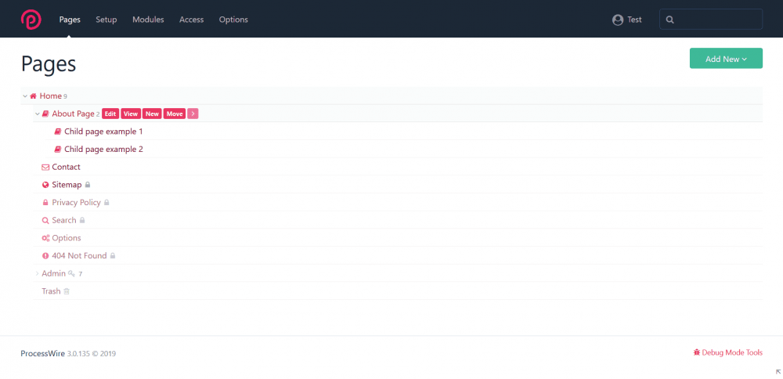The height and width of the screenshot is (379, 783).
Task: Click the search input field
Action: pos(716,20)
